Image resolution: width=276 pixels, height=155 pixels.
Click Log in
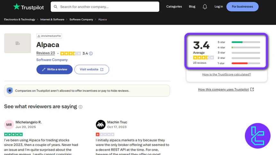point(219,6)
